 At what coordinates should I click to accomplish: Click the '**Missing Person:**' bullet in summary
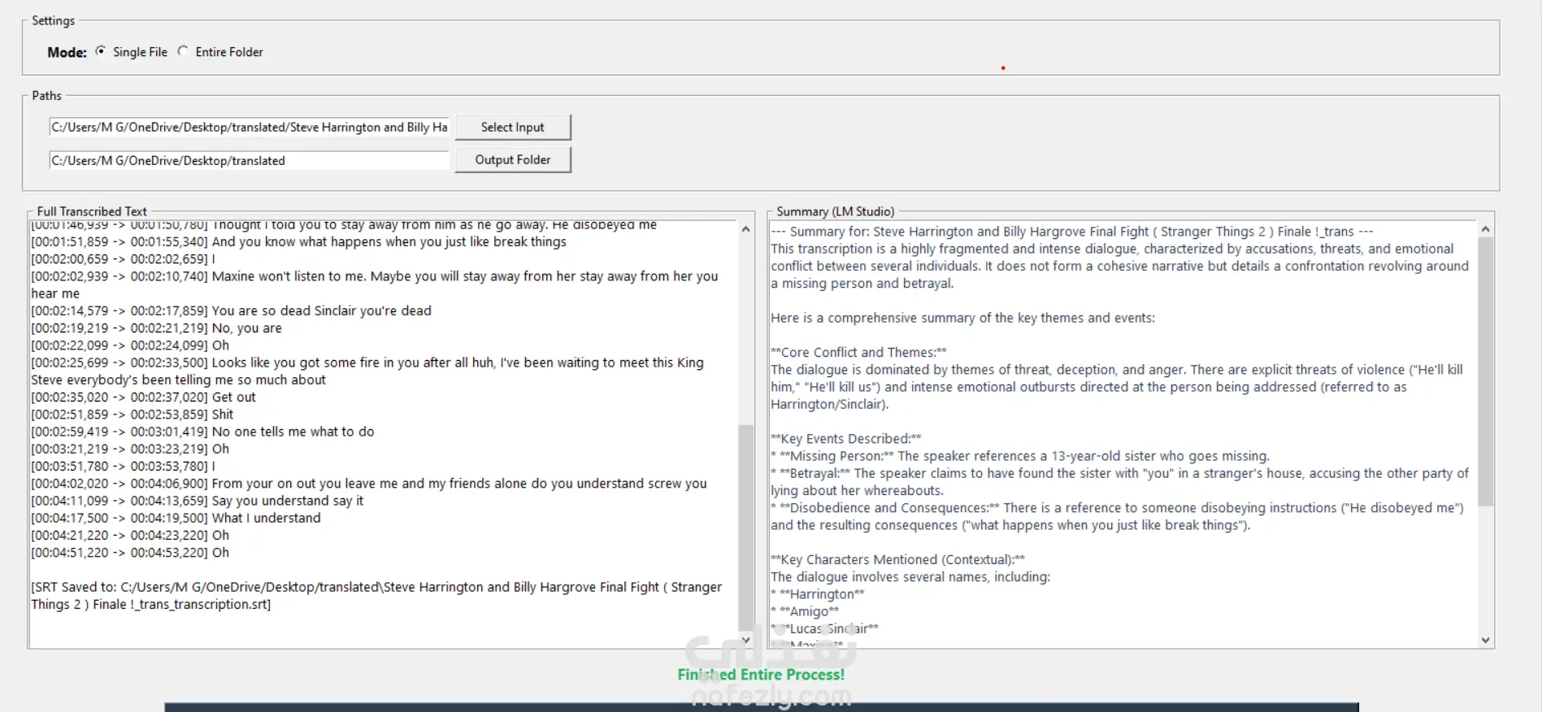coord(1020,456)
